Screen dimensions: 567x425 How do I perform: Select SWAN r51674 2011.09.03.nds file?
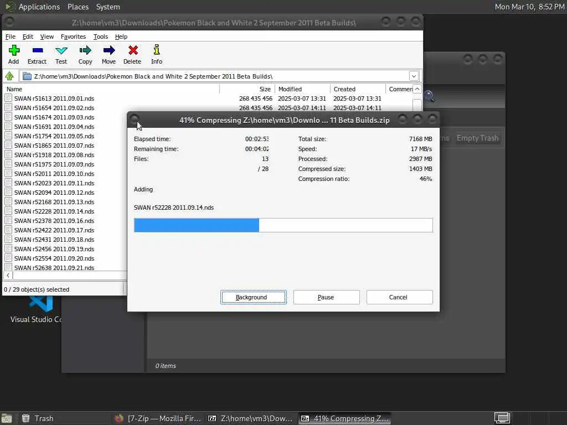pyautogui.click(x=54, y=117)
